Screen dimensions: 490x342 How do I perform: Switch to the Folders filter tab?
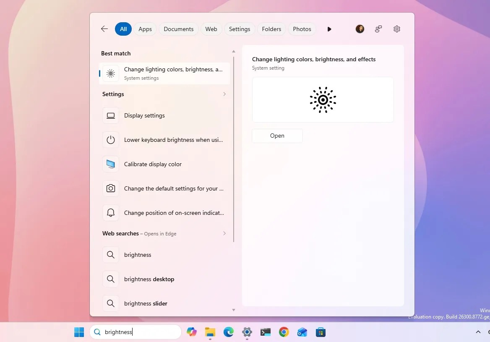pyautogui.click(x=271, y=29)
